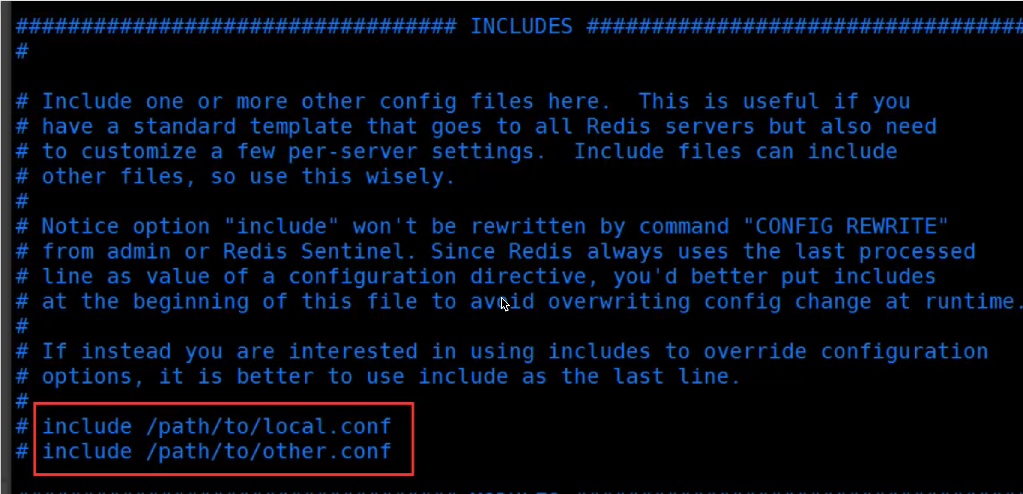Image resolution: width=1023 pixels, height=494 pixels.
Task: Click the word 'overwriting' in the comment
Action: point(619,301)
